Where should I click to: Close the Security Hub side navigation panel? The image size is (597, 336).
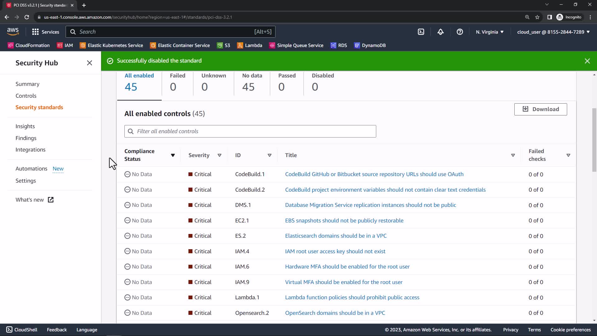pos(90,63)
